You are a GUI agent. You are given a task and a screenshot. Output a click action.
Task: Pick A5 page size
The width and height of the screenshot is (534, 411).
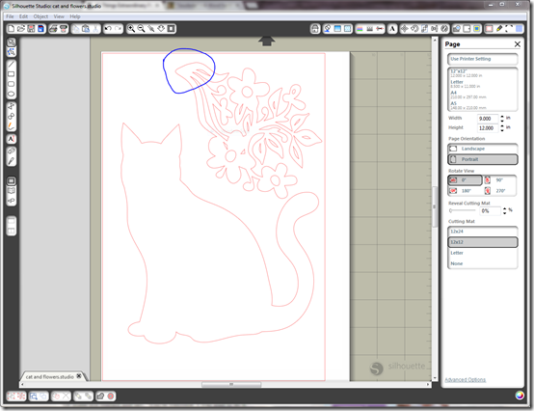[x=483, y=105]
